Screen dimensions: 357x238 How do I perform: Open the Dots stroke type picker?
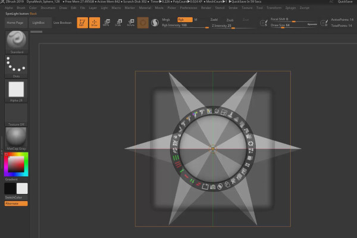[x=16, y=67]
